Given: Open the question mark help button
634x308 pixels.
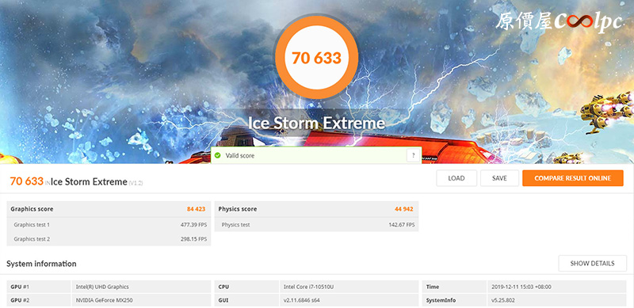Looking at the screenshot, I should click(413, 155).
